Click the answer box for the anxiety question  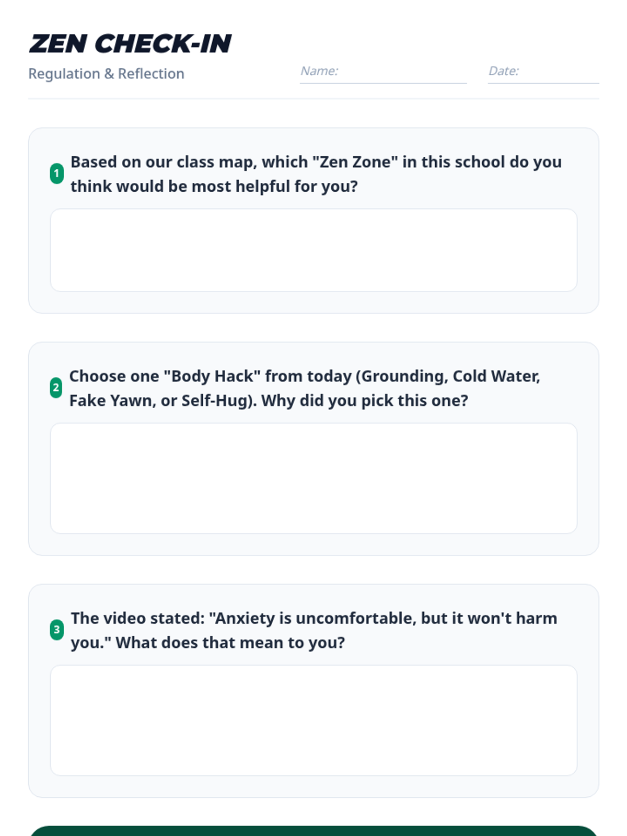click(313, 720)
